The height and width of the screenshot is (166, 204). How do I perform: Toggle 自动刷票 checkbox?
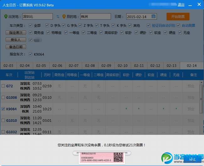click(178, 25)
